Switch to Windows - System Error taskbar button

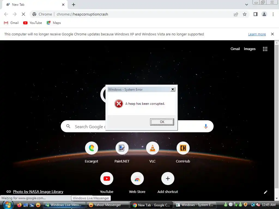tap(195, 205)
